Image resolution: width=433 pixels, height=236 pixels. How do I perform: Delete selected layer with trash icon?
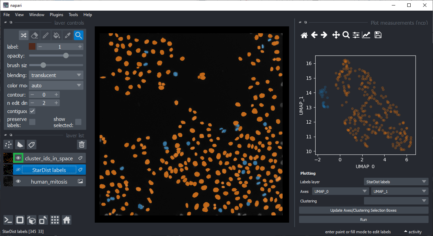tap(81, 145)
